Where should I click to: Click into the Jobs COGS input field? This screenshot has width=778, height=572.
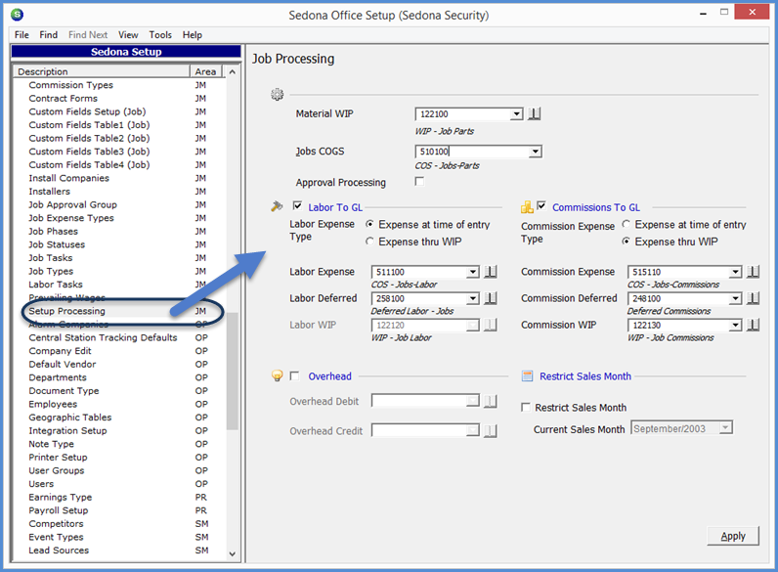[472, 152]
